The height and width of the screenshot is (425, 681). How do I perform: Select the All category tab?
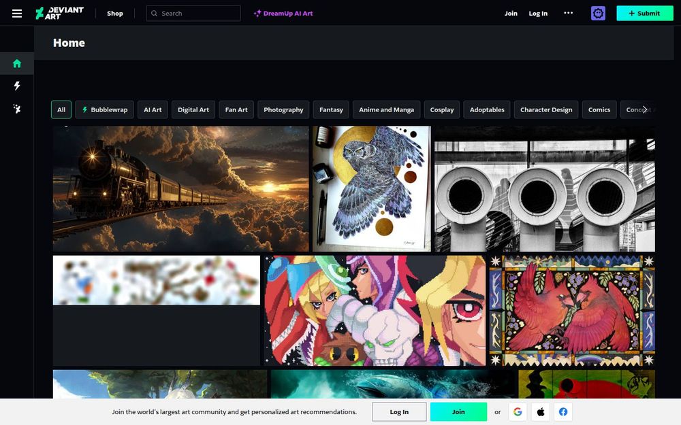tap(61, 109)
